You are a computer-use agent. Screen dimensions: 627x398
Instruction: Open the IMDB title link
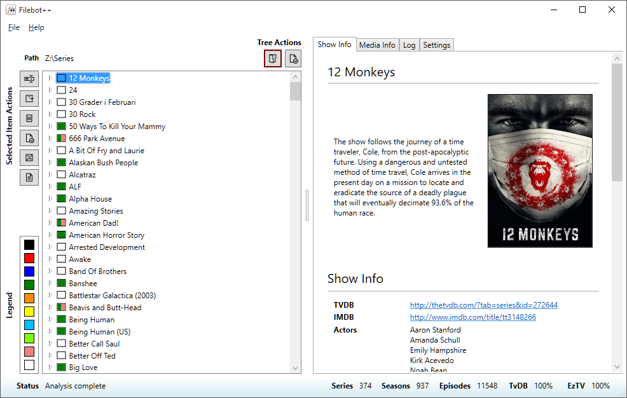[473, 317]
